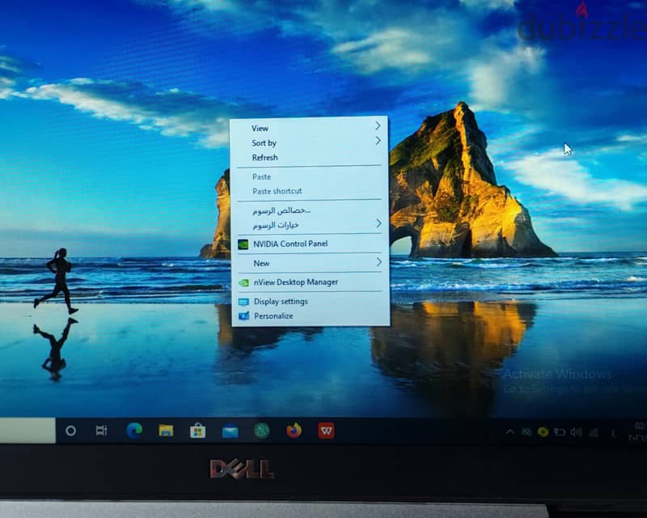Click the battery tray icon

pyautogui.click(x=559, y=432)
